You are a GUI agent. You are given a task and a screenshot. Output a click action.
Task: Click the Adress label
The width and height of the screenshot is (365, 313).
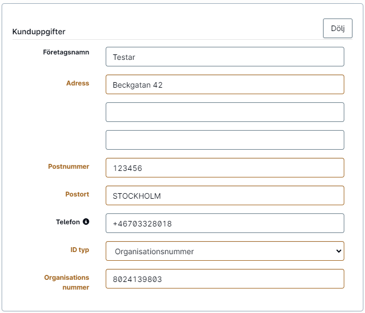78,83
